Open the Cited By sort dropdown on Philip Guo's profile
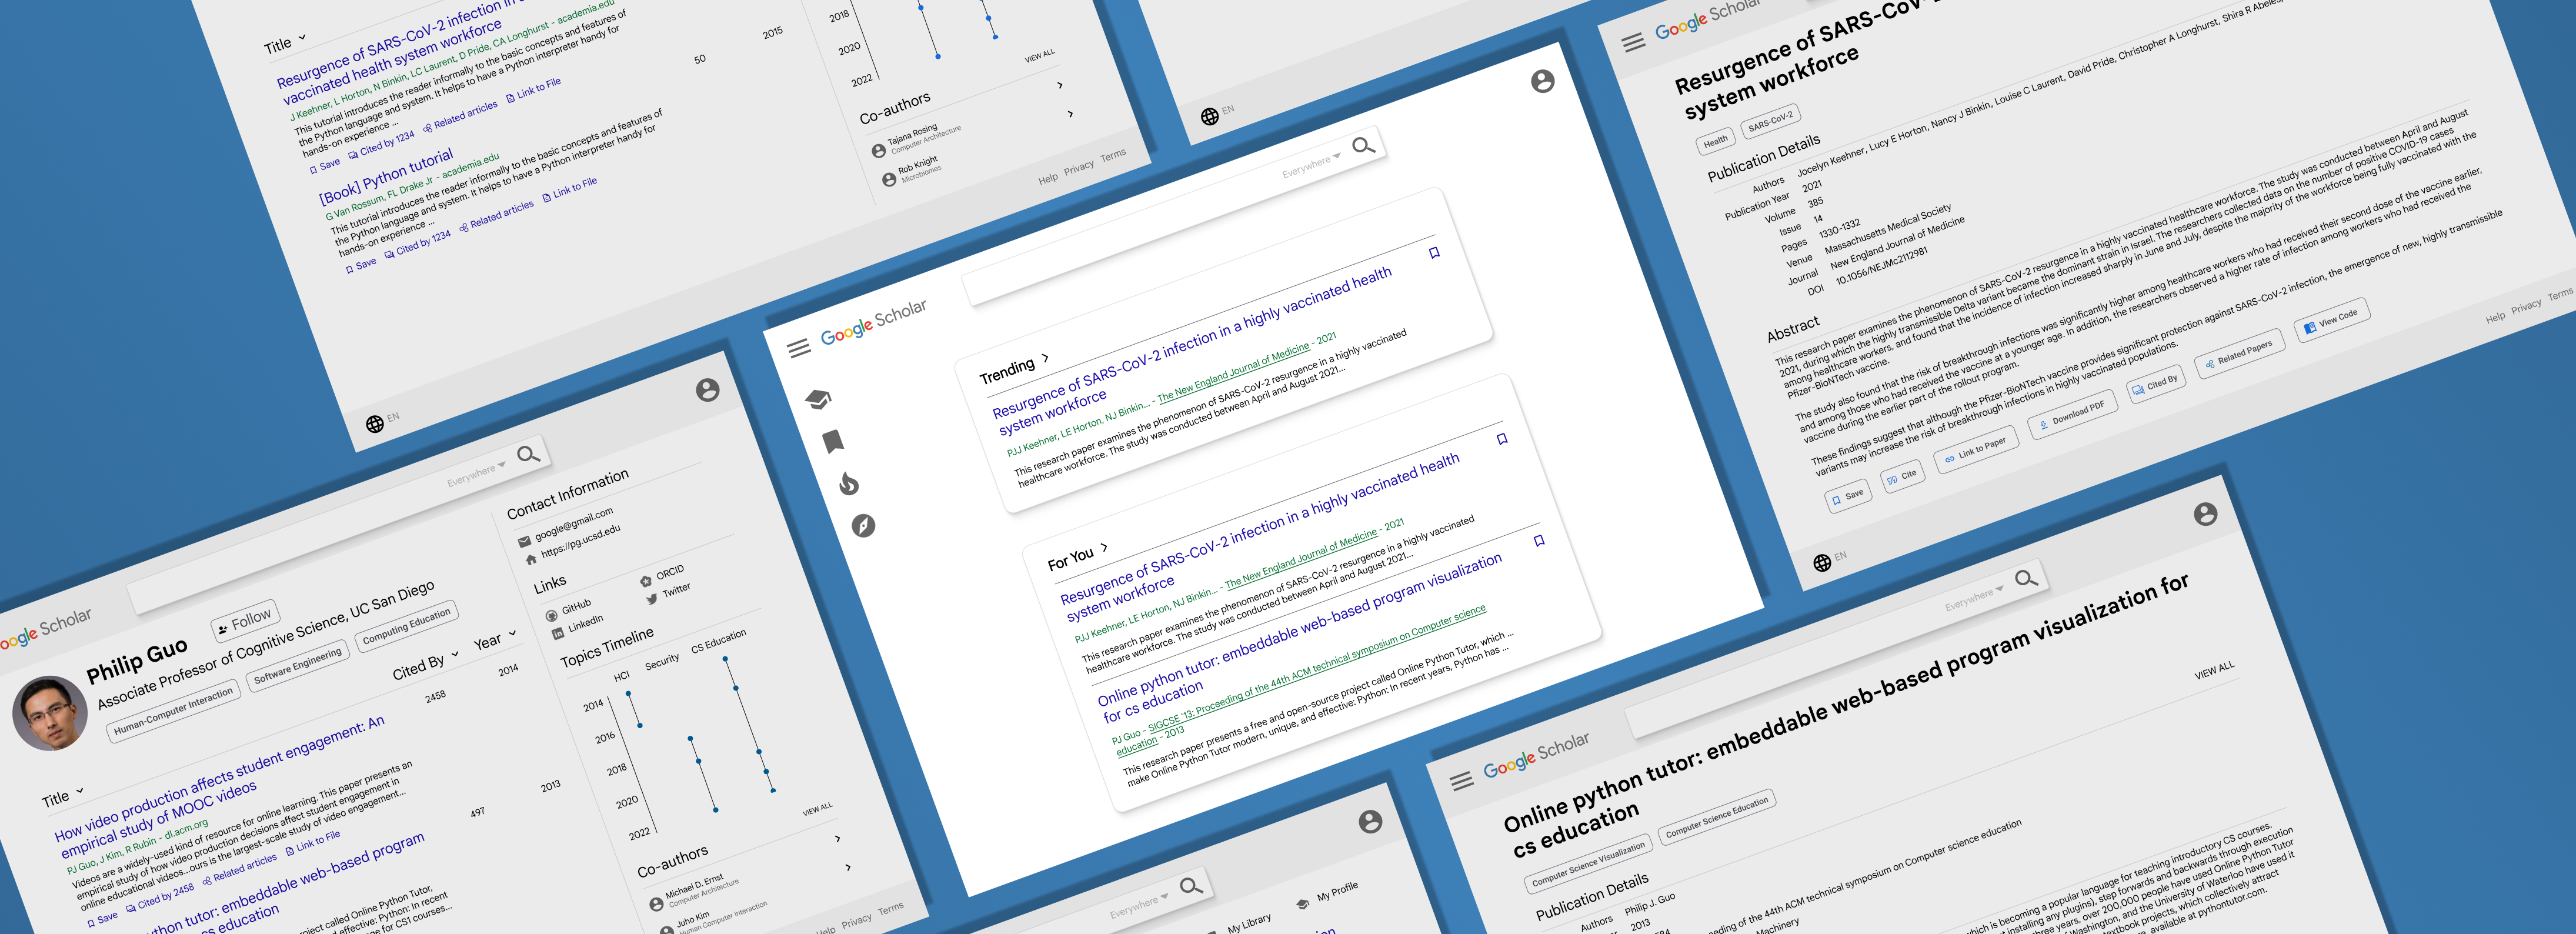The image size is (2576, 934). pos(425,666)
